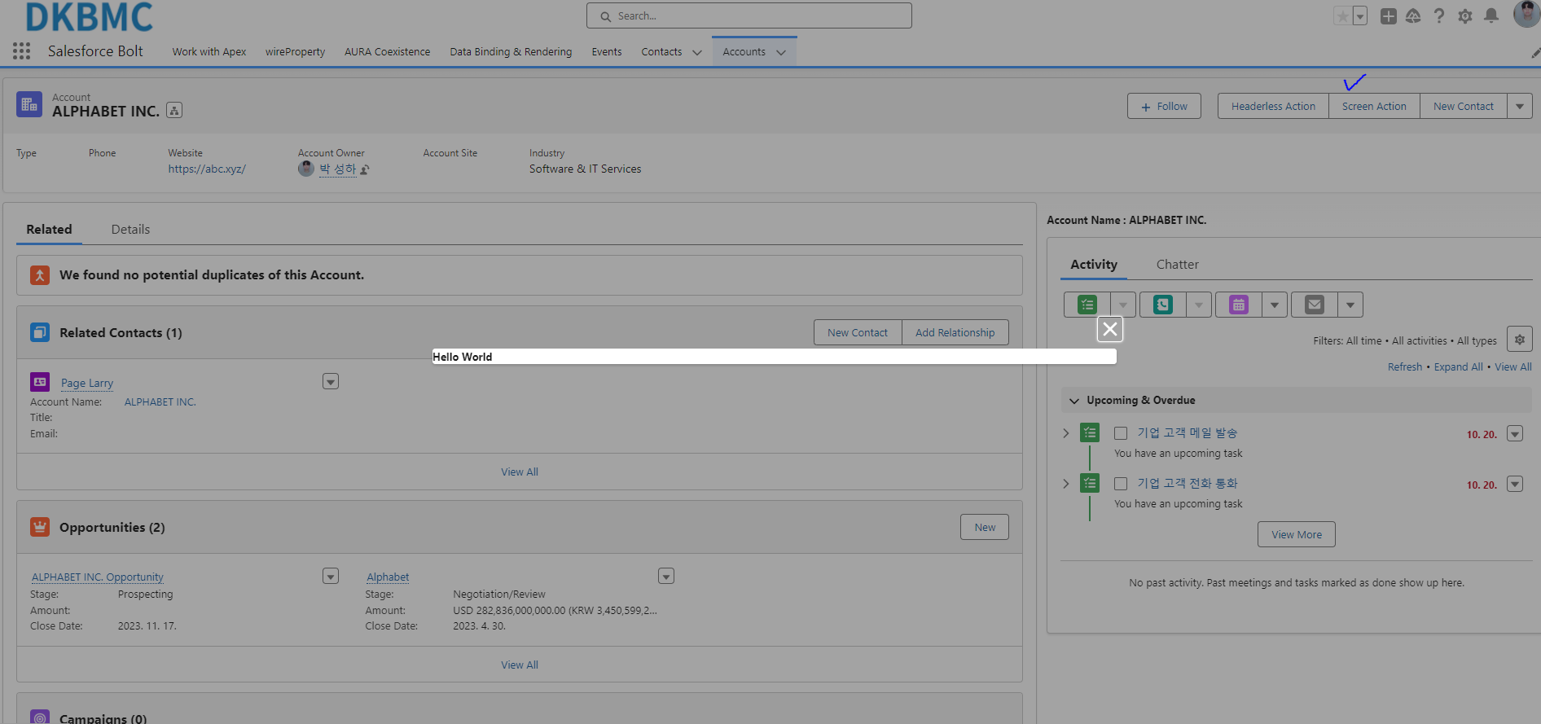
Task: Select the Related tab
Action: [49, 230]
